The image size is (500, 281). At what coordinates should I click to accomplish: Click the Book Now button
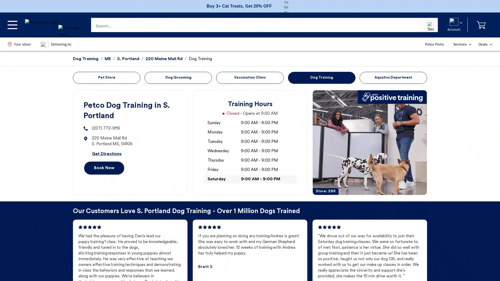pos(104,168)
